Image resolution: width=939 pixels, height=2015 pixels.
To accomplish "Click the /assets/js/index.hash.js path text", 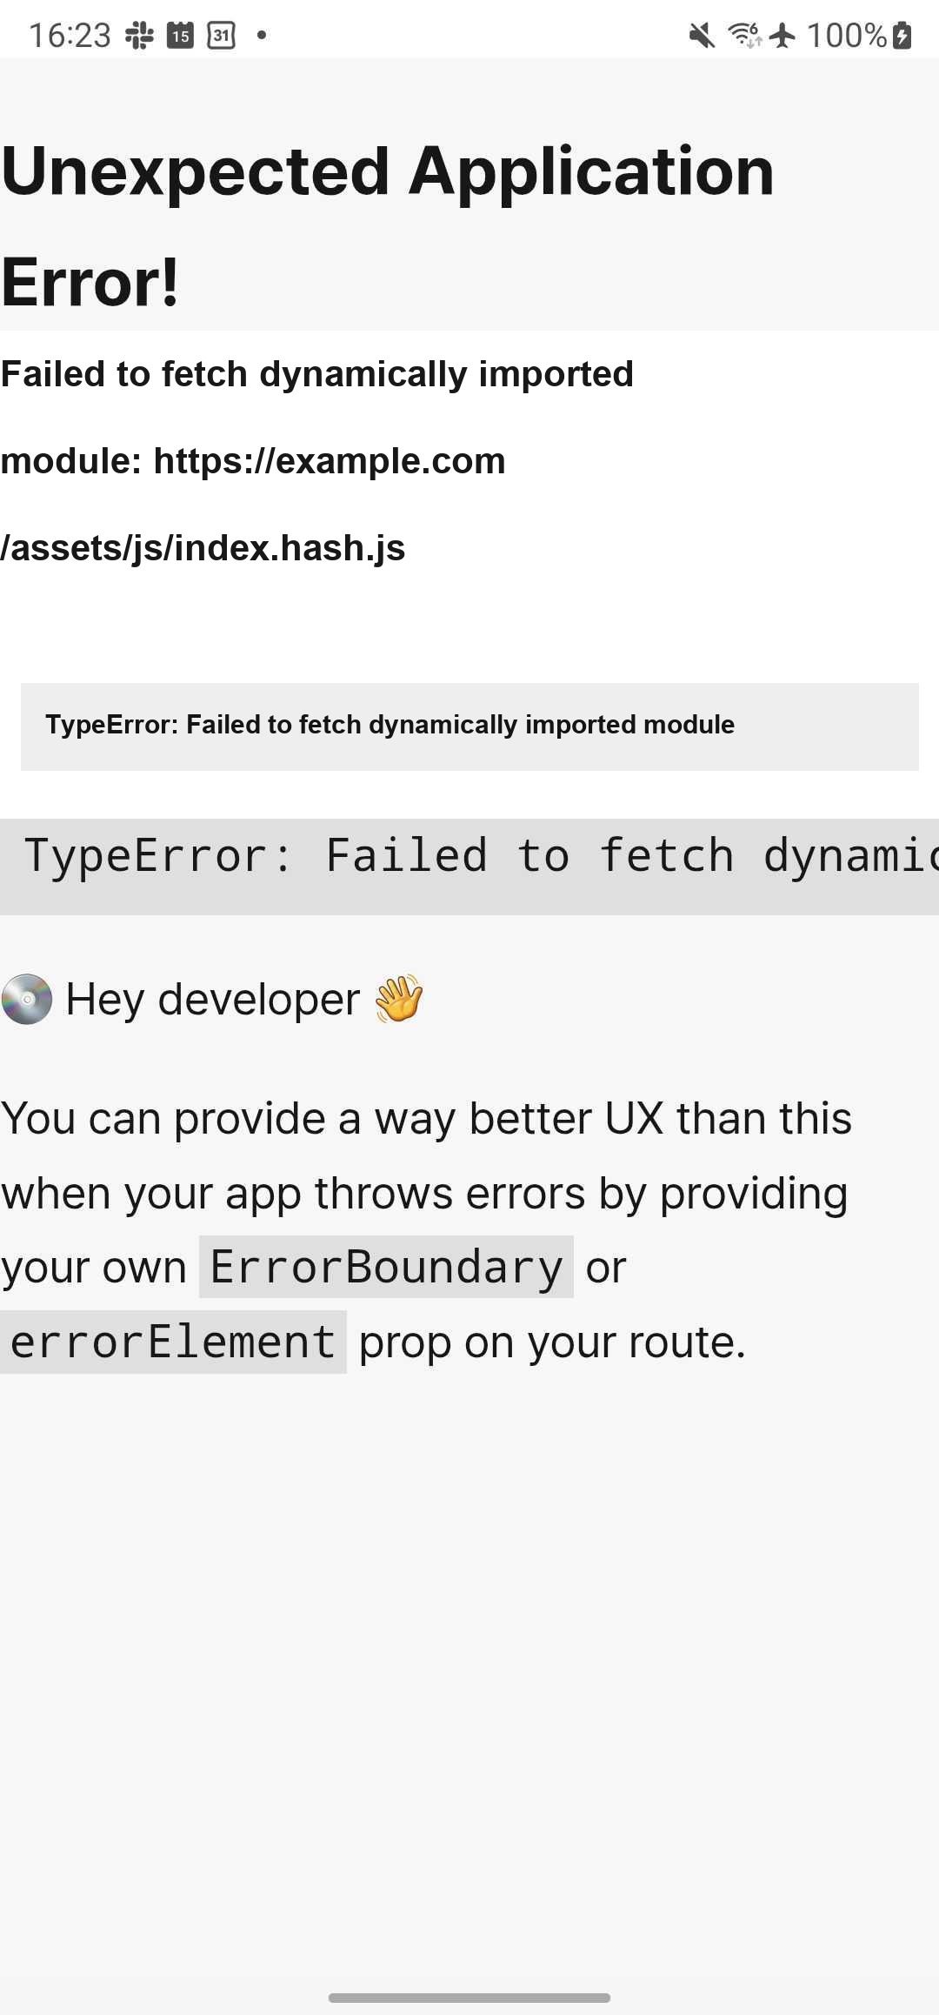I will click(203, 548).
